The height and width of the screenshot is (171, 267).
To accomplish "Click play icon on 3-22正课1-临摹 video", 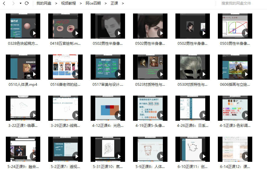I will pyautogui.click(x=33, y=115).
